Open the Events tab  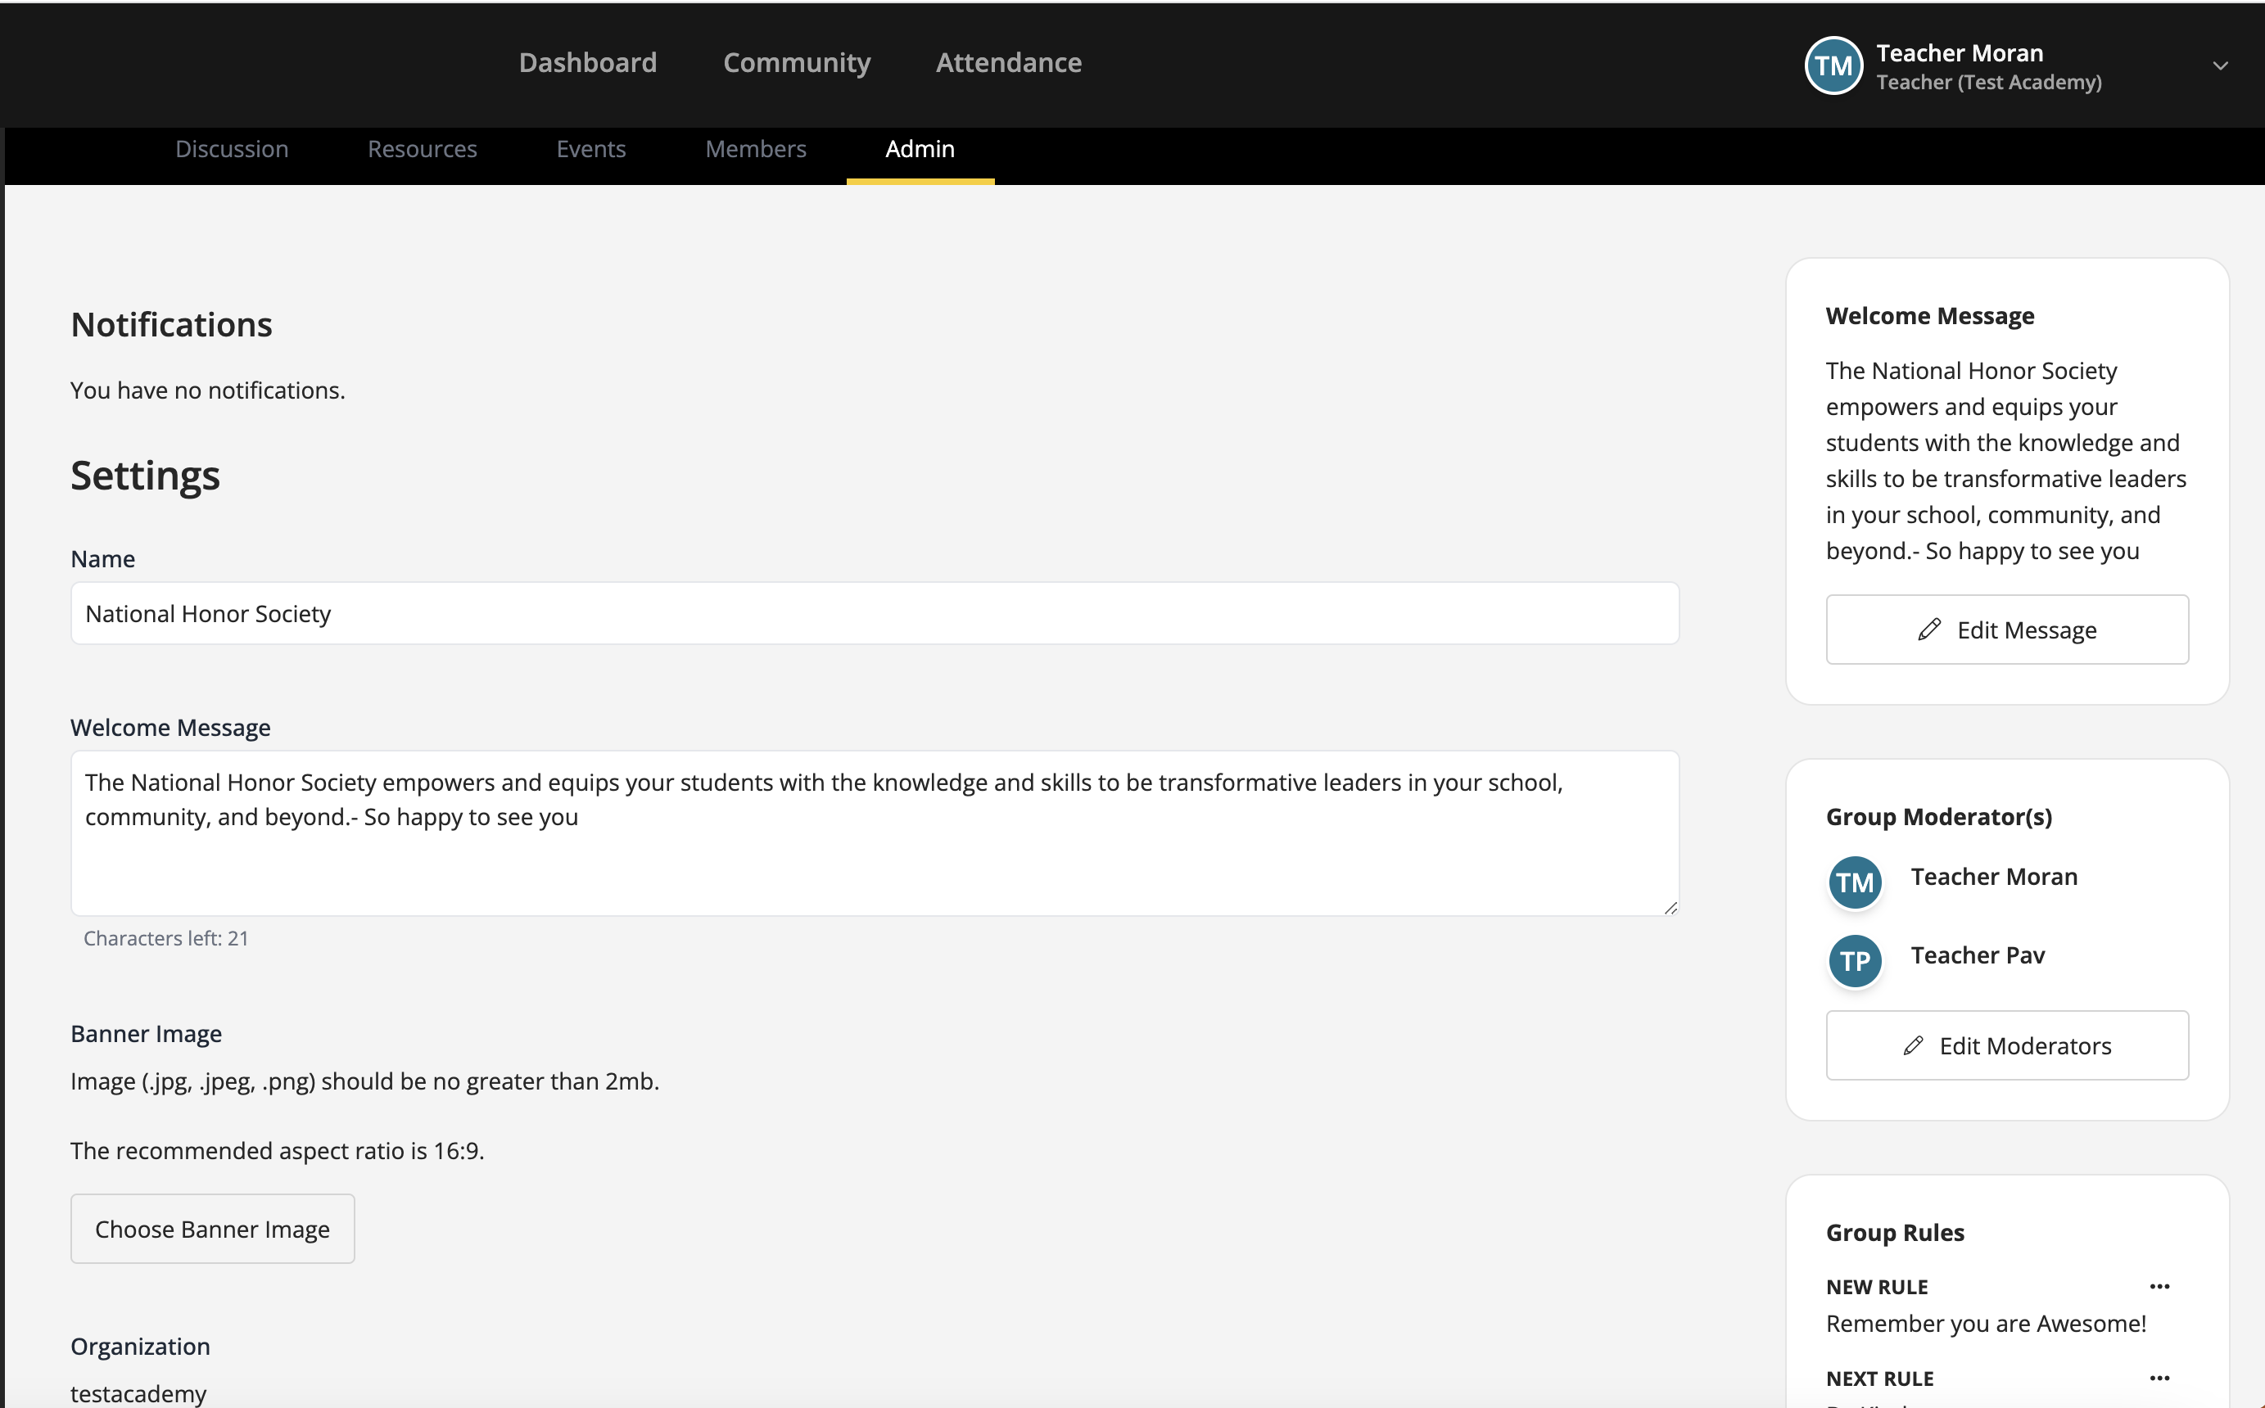[592, 149]
